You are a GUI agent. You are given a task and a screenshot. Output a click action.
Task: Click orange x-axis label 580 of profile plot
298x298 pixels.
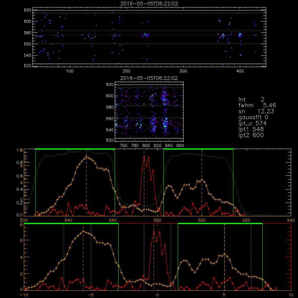click(x=157, y=221)
